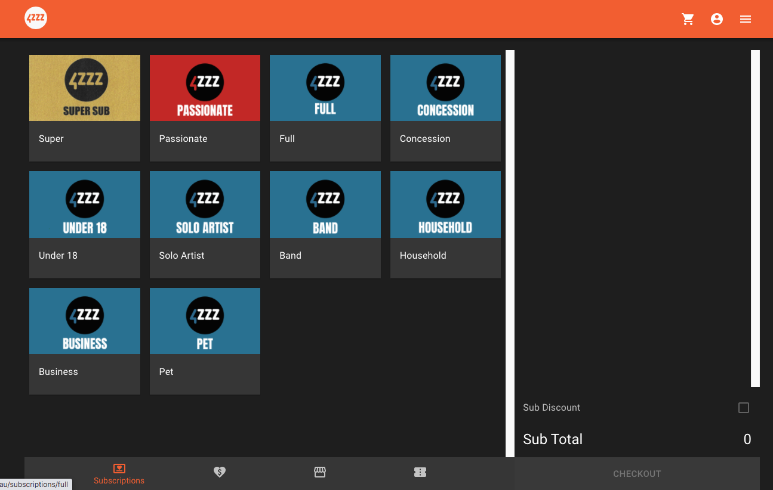Select the Passionate subscription image
This screenshot has height=490, width=773.
coord(205,88)
